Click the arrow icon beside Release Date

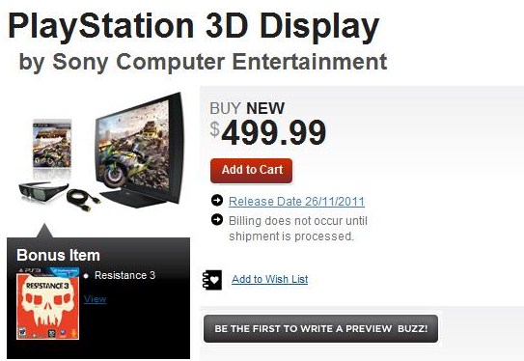pos(217,200)
